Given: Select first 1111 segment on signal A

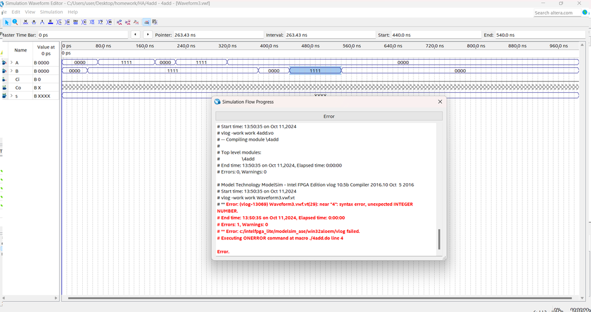Looking at the screenshot, I should (x=126, y=63).
